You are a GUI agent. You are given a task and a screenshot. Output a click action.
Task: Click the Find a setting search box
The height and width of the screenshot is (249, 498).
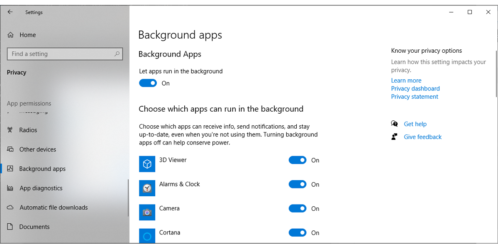(x=60, y=54)
